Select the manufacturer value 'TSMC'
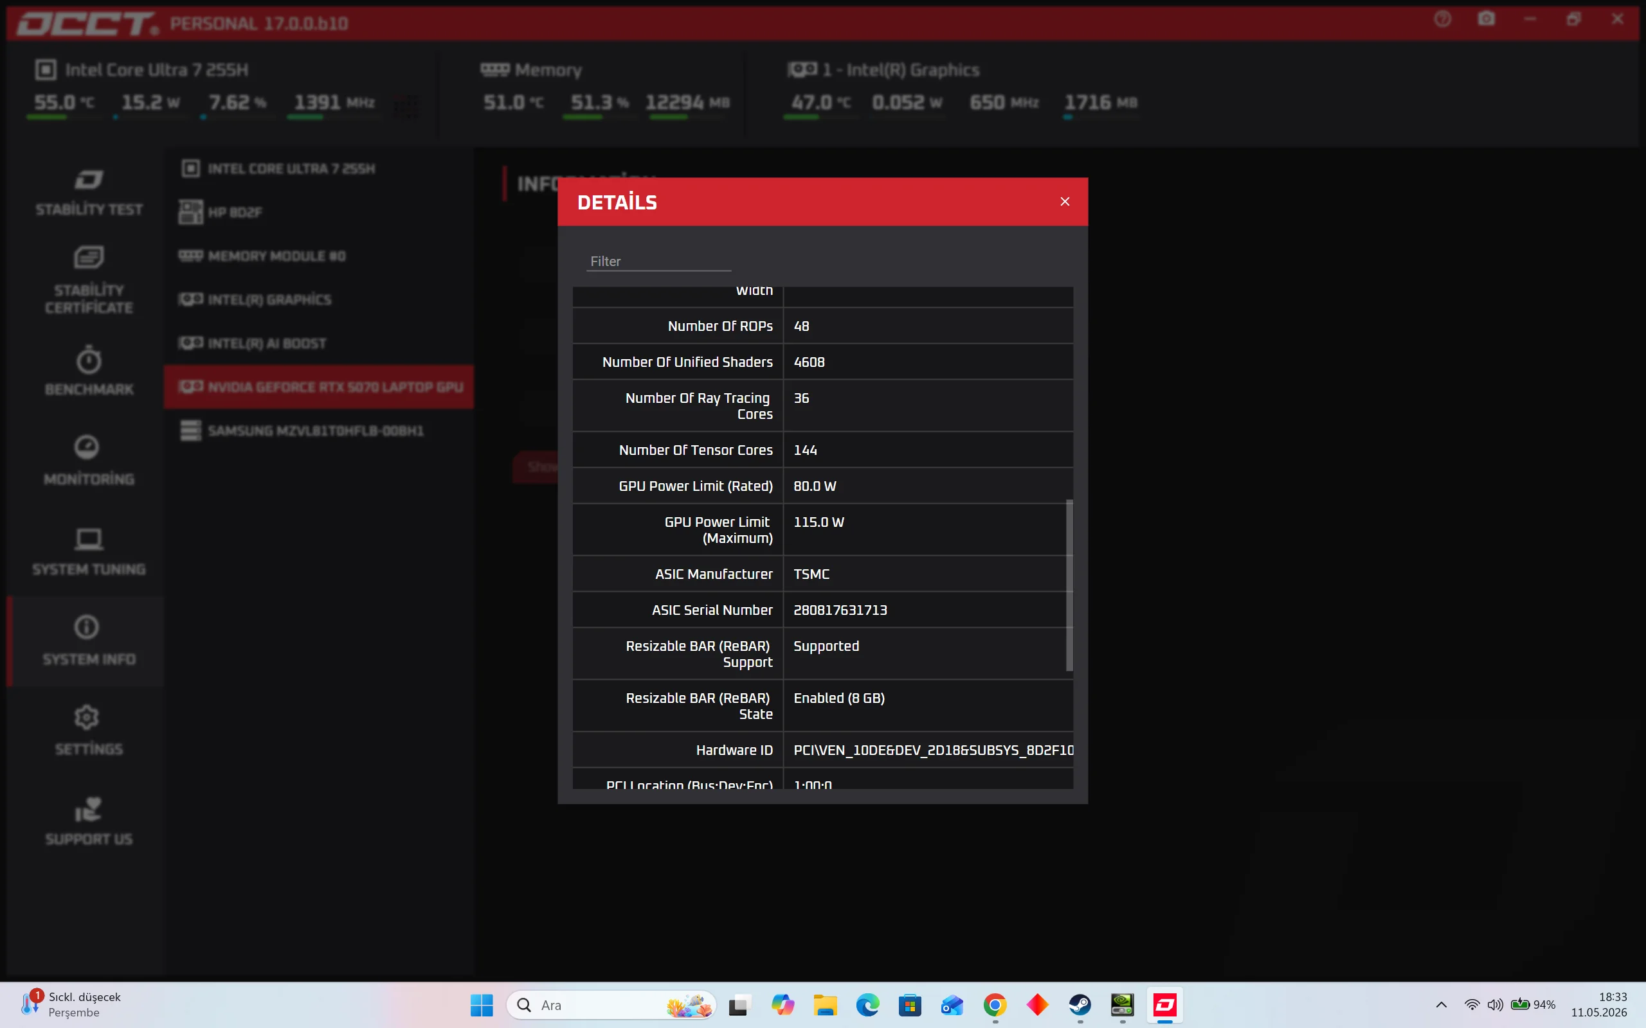Screen dimensions: 1646x1028 811,574
